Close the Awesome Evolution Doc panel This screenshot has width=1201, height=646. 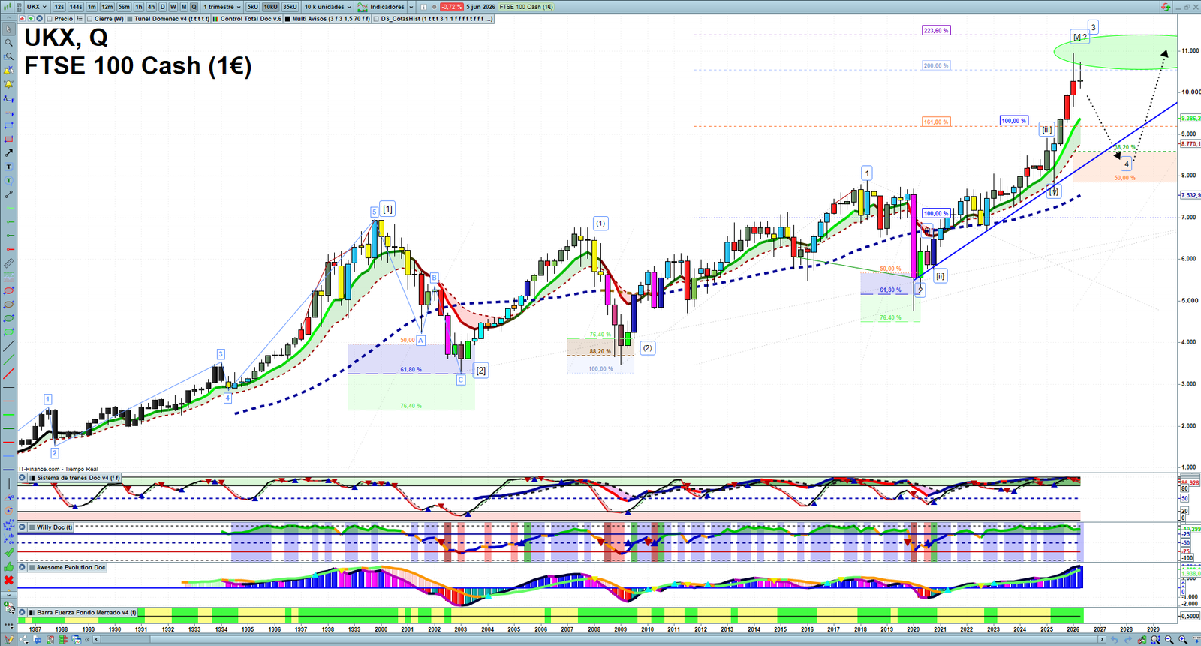point(22,567)
